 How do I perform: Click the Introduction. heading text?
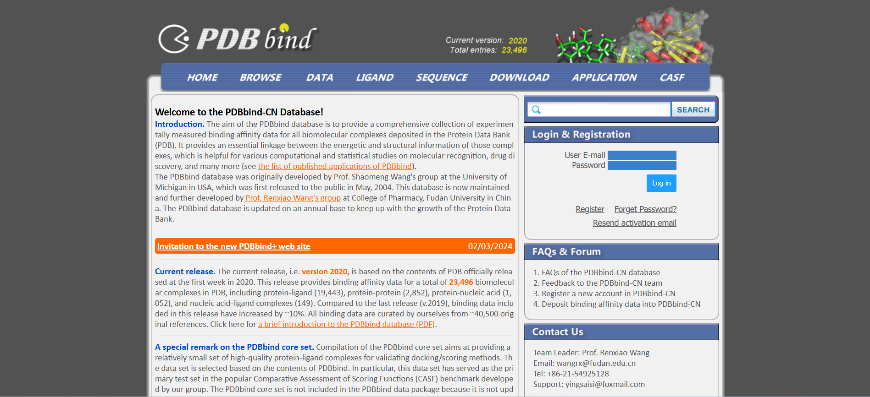[180, 124]
